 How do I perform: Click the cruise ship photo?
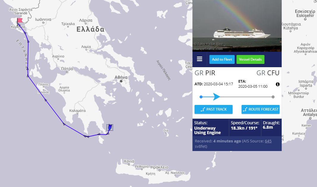237,26
